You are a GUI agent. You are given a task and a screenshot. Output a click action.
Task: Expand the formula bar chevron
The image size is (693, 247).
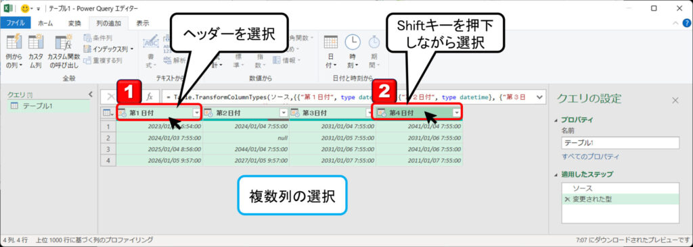coord(539,96)
